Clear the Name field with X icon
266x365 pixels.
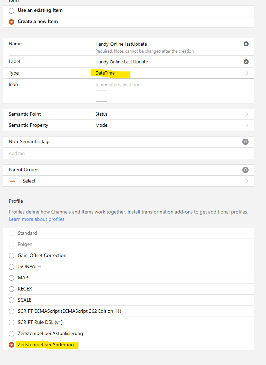point(246,44)
